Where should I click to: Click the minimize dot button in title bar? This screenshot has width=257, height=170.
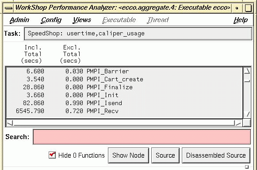pos(237,8)
